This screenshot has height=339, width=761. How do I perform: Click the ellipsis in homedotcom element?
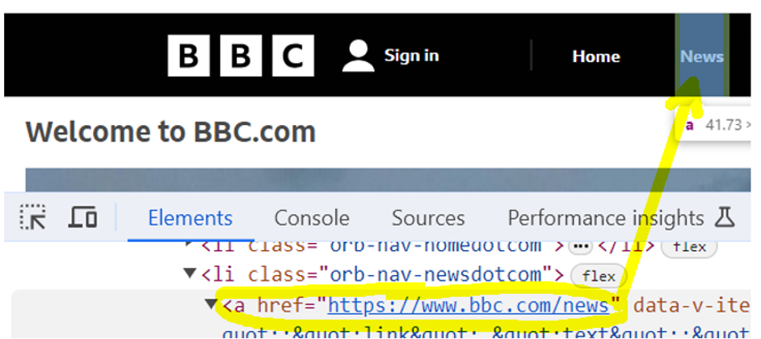580,245
